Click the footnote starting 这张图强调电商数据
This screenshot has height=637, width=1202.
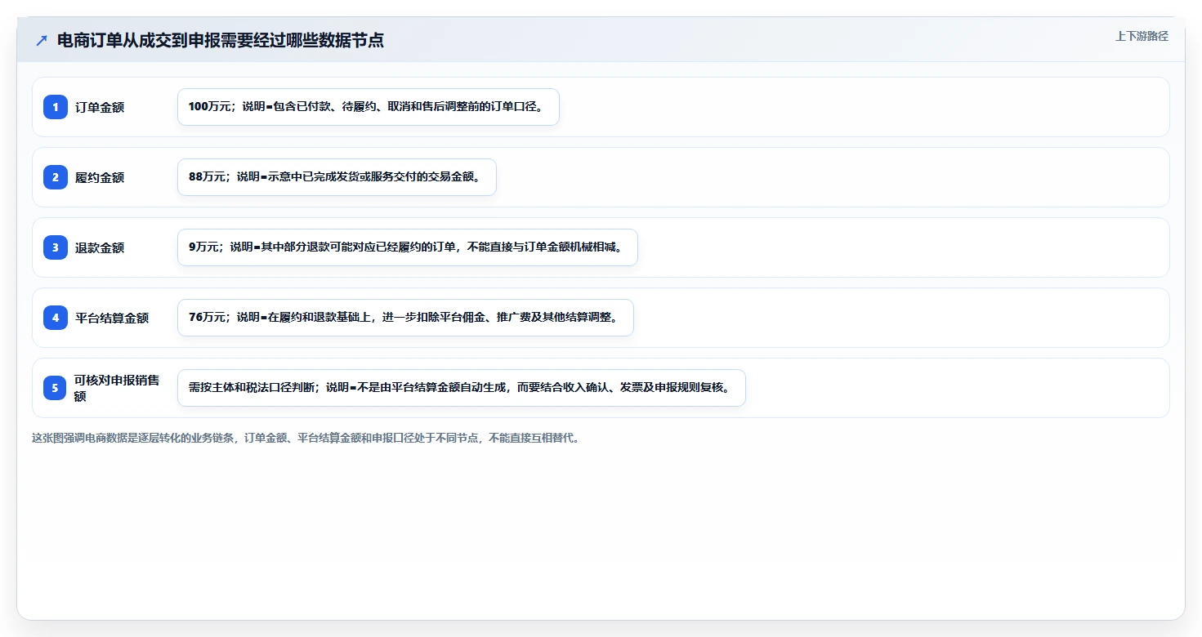click(x=306, y=438)
